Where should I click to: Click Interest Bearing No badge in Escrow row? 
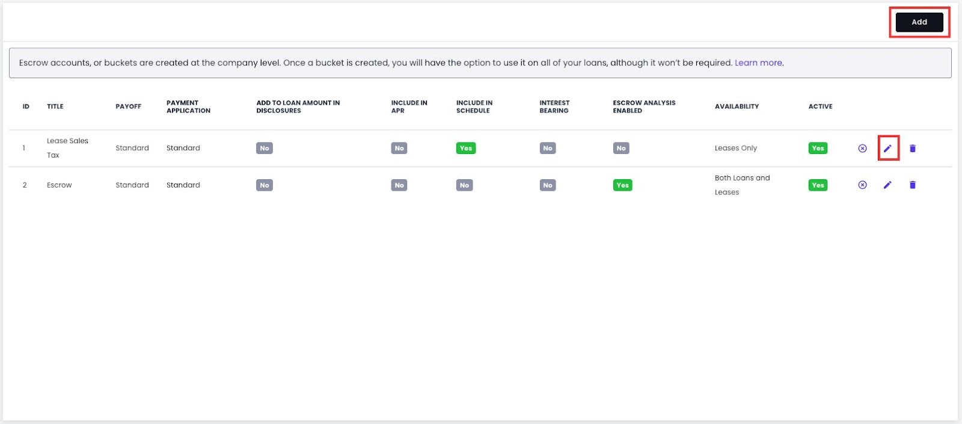(548, 185)
